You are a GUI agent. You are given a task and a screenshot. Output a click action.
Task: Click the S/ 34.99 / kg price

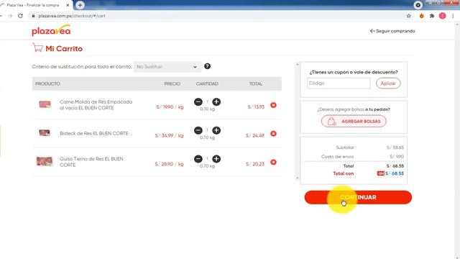point(170,135)
